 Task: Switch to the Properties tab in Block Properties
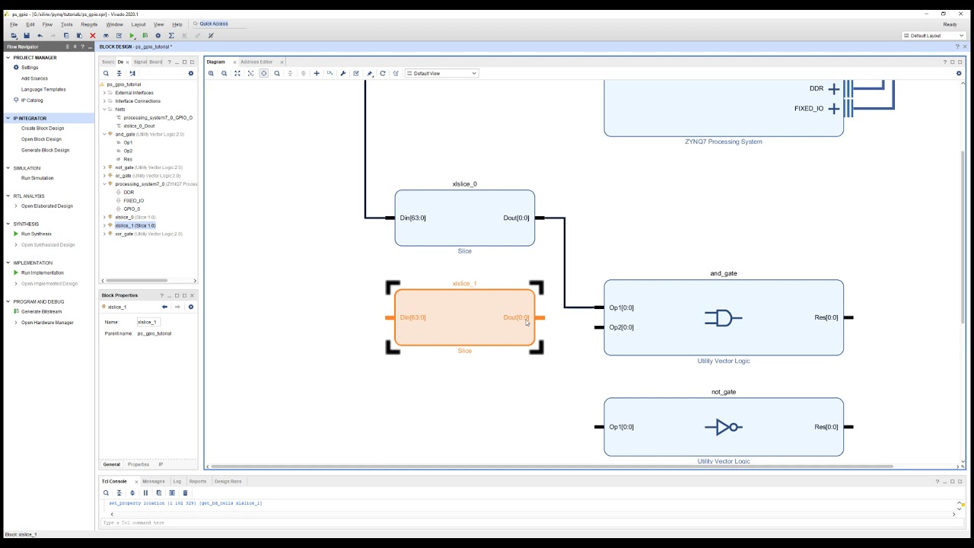pos(138,464)
